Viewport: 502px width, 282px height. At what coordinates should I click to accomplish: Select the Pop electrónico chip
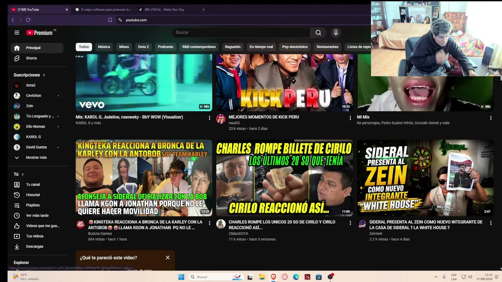point(295,47)
